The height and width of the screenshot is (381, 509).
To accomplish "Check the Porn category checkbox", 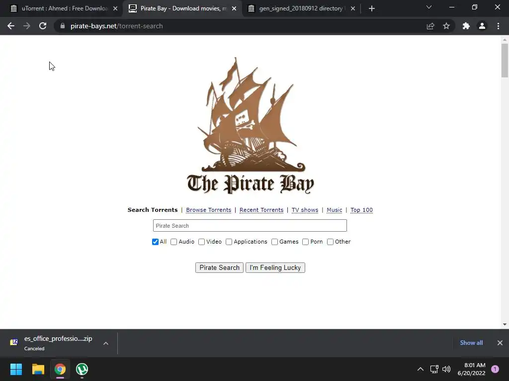I will pos(306,242).
